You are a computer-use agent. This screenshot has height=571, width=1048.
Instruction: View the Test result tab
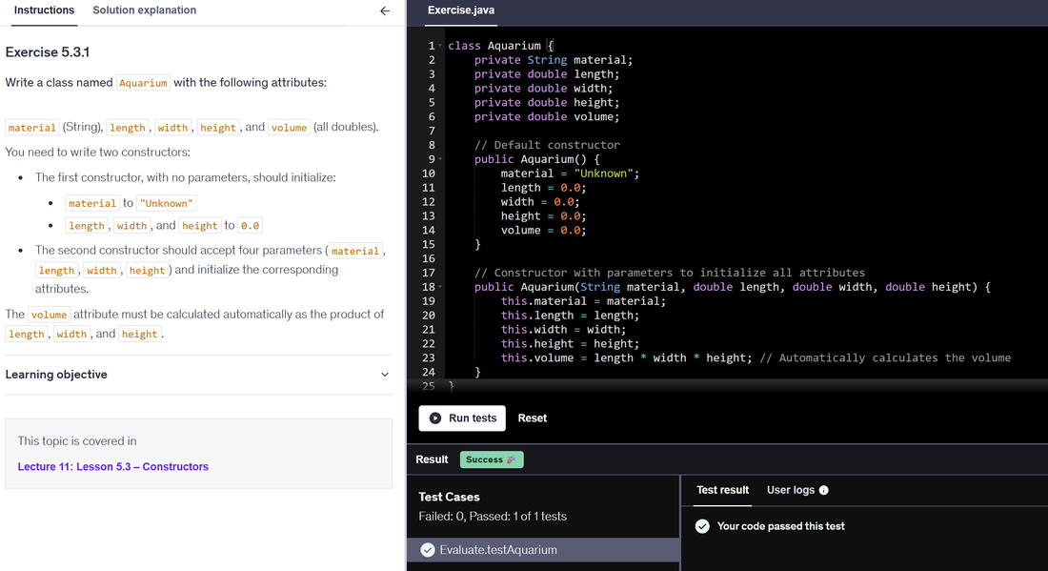(x=722, y=490)
